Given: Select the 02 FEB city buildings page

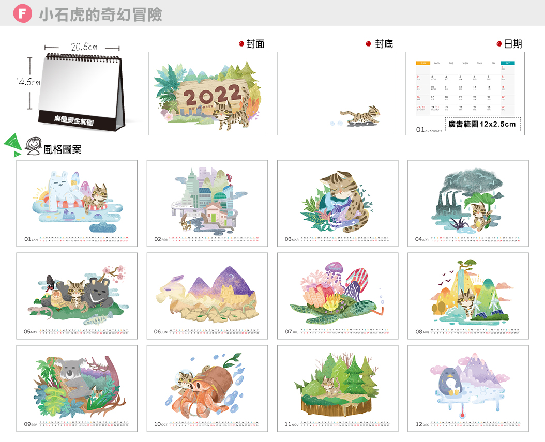Looking at the screenshot, I should coord(207,203).
